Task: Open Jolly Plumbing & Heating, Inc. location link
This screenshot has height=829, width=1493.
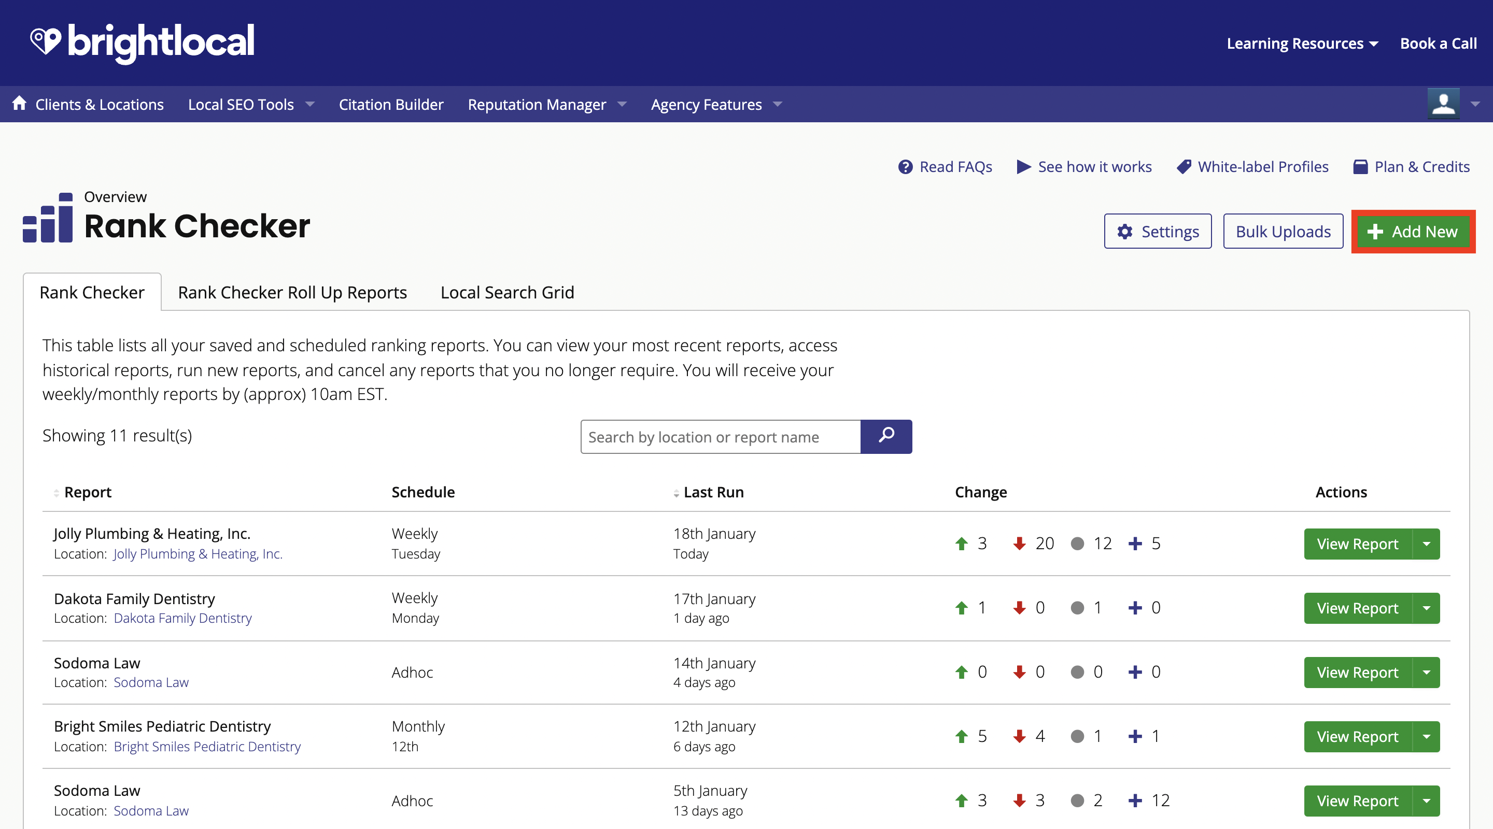Action: click(198, 554)
